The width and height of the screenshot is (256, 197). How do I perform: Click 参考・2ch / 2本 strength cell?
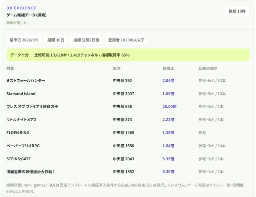[x=211, y=159]
